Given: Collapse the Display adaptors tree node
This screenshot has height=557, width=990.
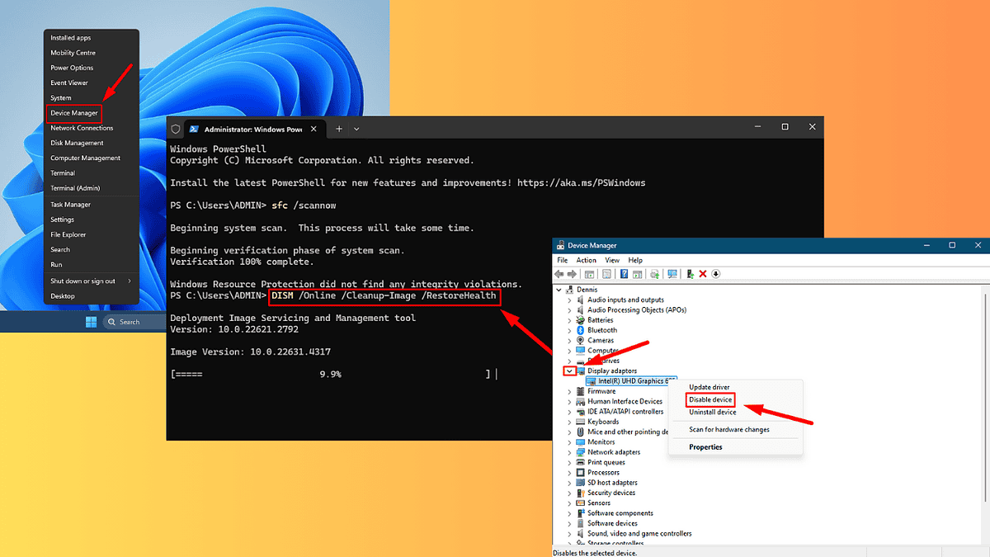Looking at the screenshot, I should (x=569, y=371).
